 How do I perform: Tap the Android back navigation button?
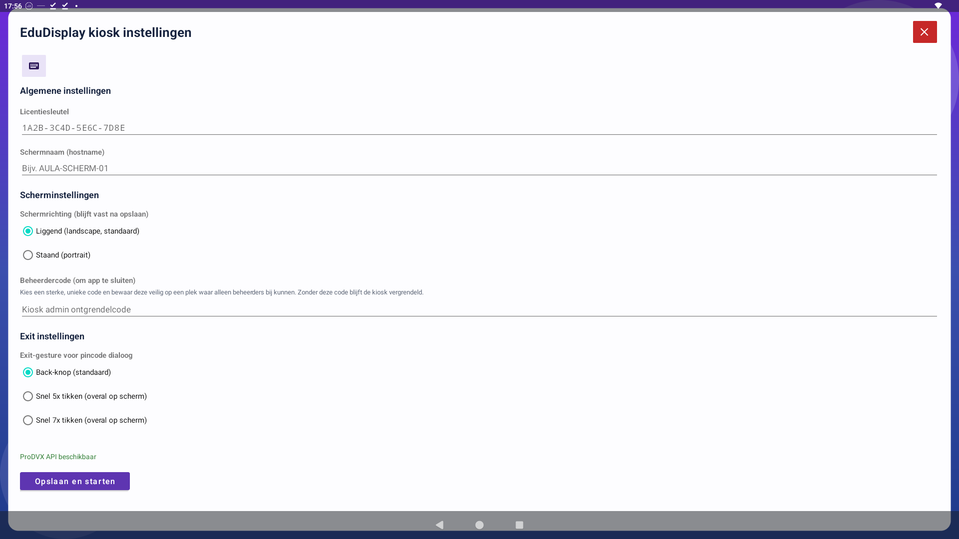(440, 525)
